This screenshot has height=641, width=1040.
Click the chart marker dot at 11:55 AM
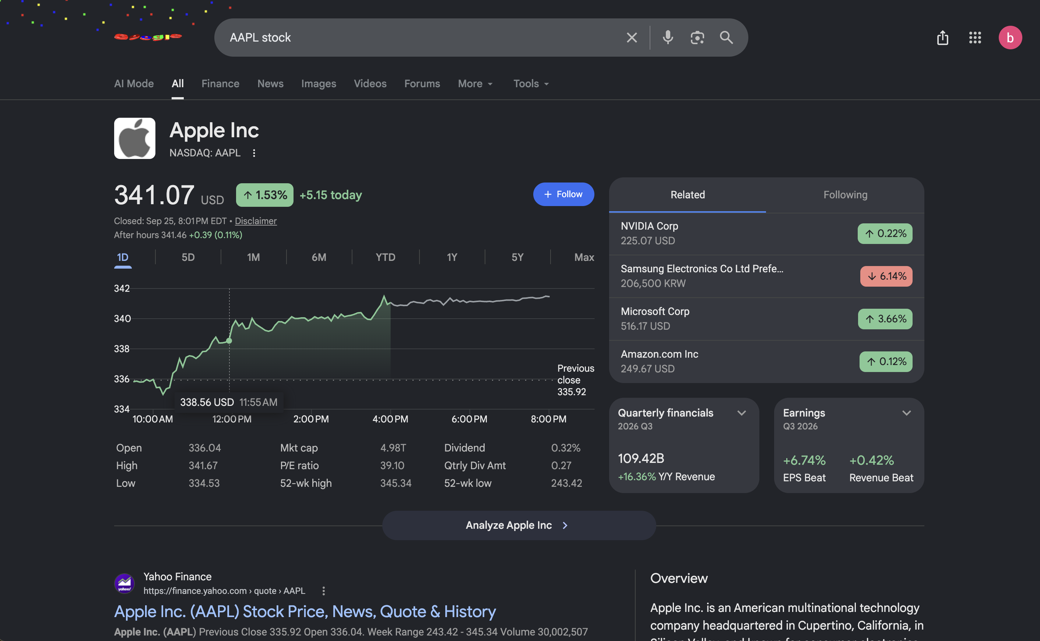pos(229,341)
